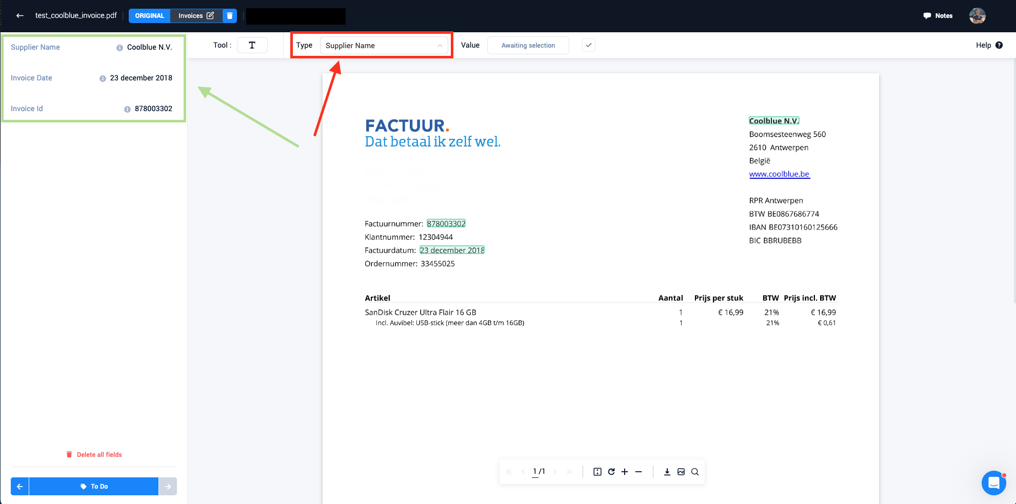Click the info icon beside 878003302
The image size is (1016, 504).
click(127, 109)
